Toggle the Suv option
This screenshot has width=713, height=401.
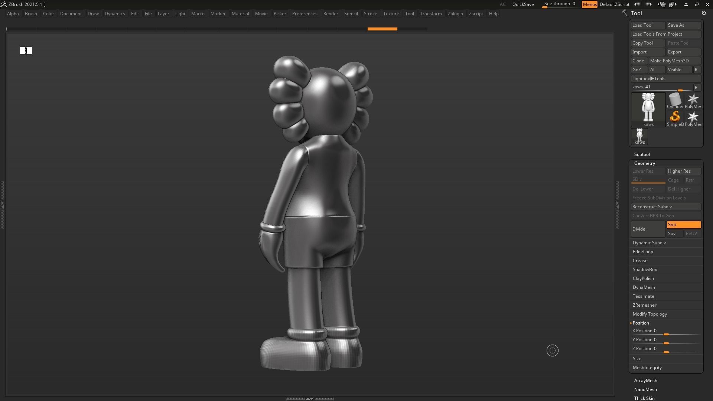pos(675,234)
